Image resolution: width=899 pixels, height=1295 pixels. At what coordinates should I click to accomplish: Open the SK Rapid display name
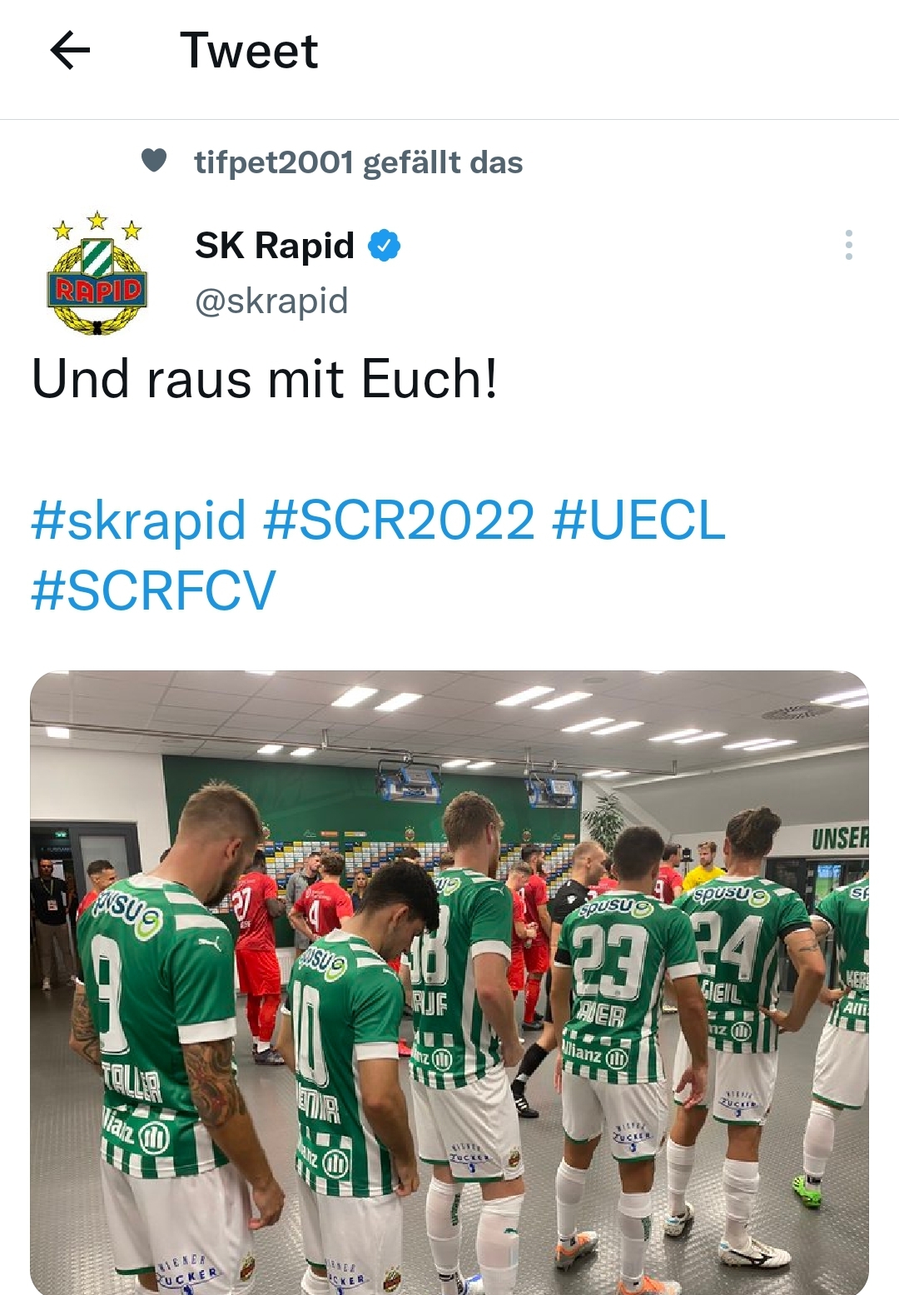click(275, 246)
